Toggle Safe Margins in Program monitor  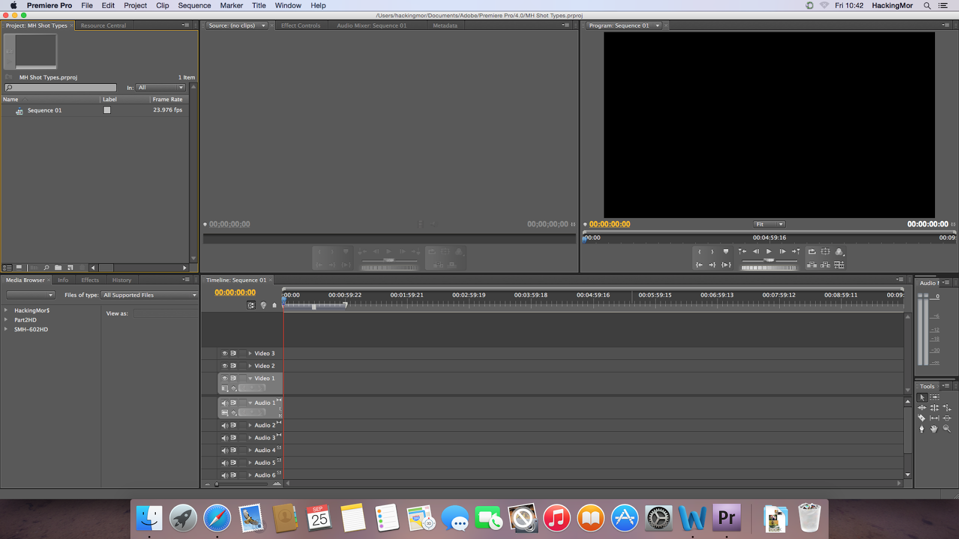tap(825, 252)
